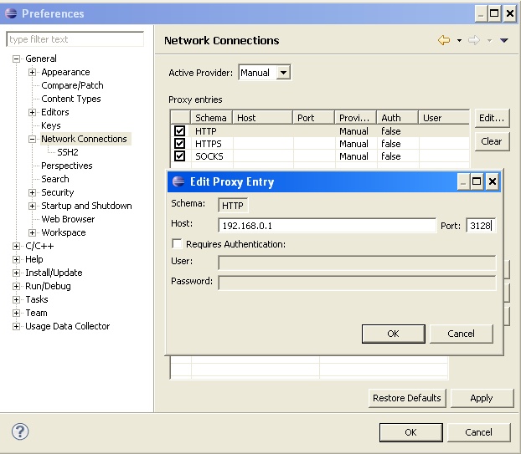Click into the Host input field
The height and width of the screenshot is (454, 521).
tap(327, 226)
